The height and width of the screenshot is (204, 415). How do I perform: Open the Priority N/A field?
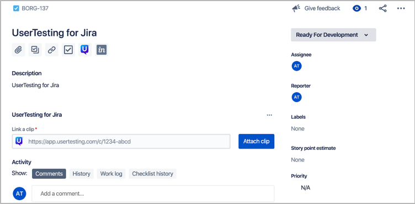[x=305, y=188]
